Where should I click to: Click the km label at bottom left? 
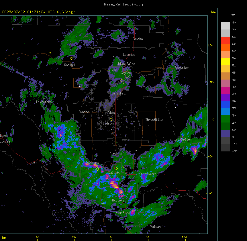(x=4, y=238)
